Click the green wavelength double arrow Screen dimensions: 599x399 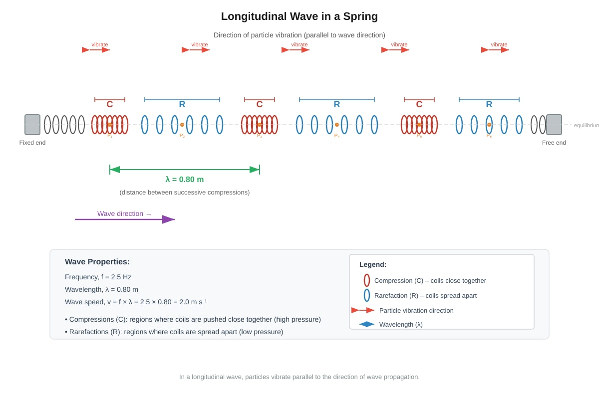pyautogui.click(x=185, y=170)
